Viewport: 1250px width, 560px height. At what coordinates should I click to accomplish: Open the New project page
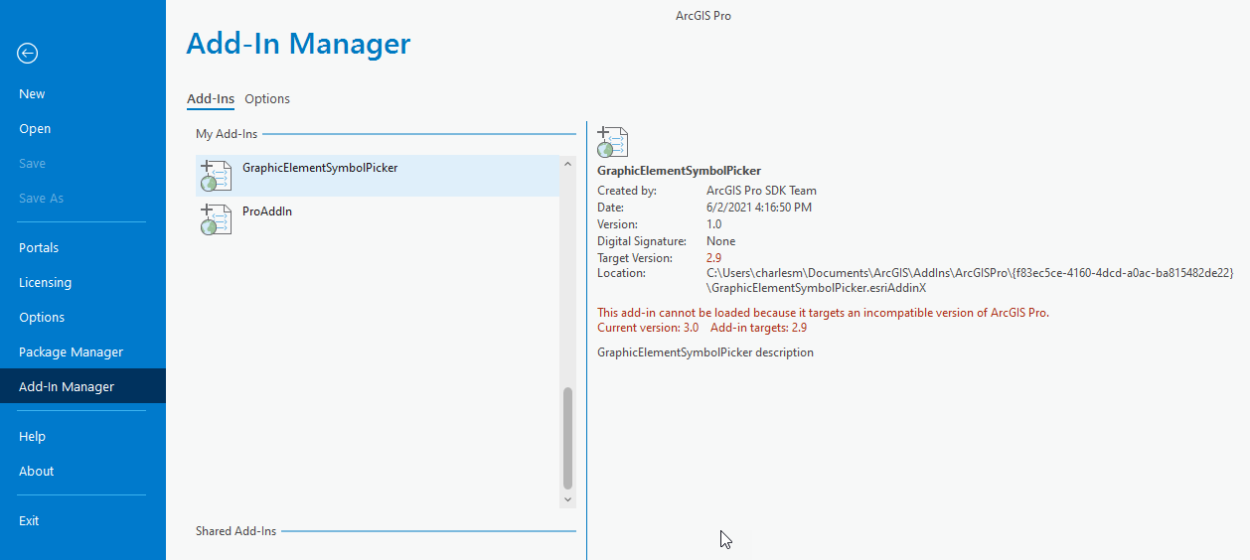pyautogui.click(x=32, y=93)
